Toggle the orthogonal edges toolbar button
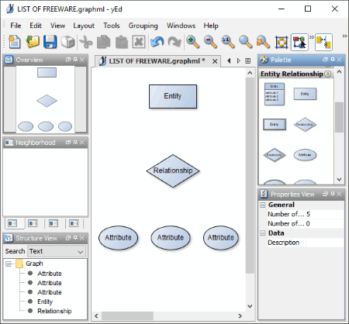 coord(323,42)
